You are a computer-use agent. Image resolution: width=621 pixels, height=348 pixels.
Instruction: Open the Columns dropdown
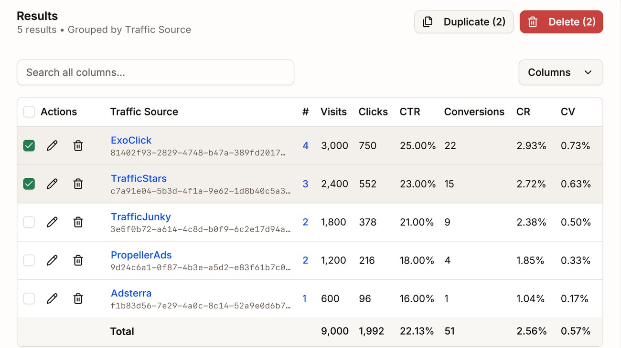561,72
